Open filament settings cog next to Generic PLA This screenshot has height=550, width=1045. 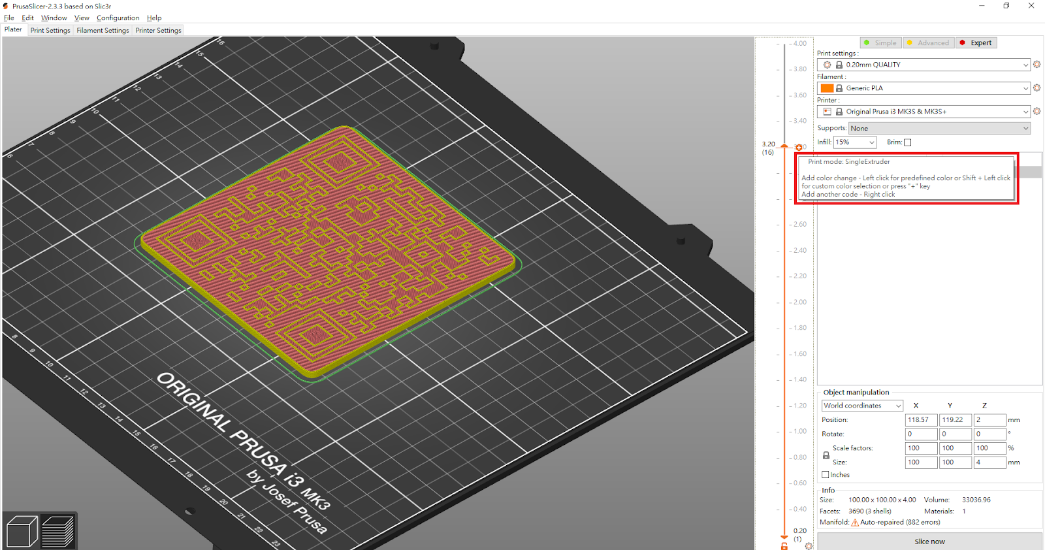[x=1037, y=88]
